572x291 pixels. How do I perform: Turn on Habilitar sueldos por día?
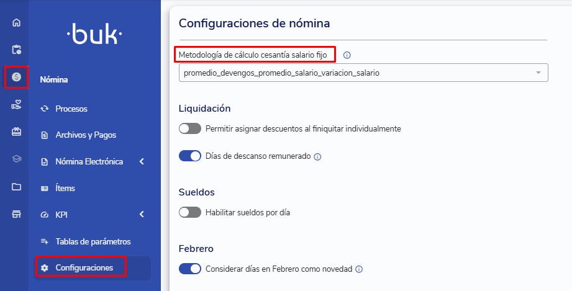pos(190,212)
